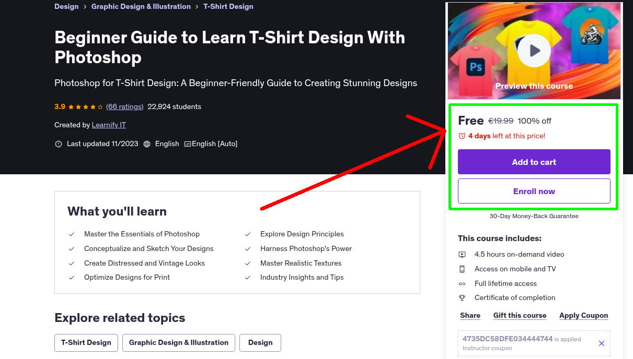Select Graphic Design & Illustration topic tag
The width and height of the screenshot is (633, 359).
tap(179, 343)
